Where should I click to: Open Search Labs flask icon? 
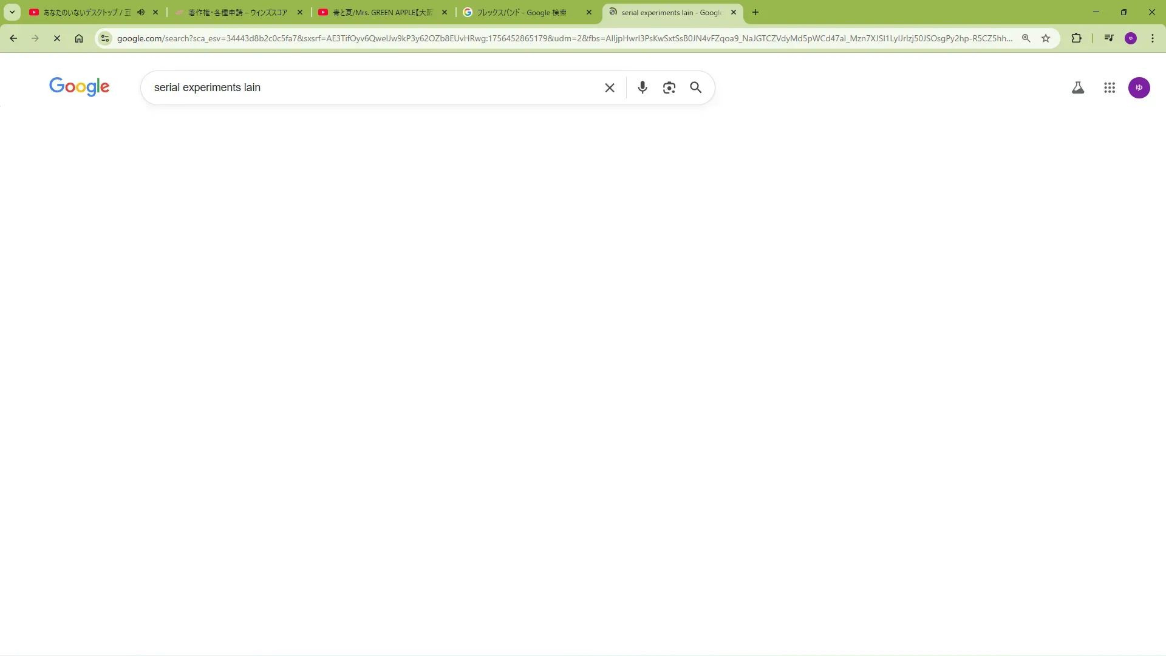1077,87
